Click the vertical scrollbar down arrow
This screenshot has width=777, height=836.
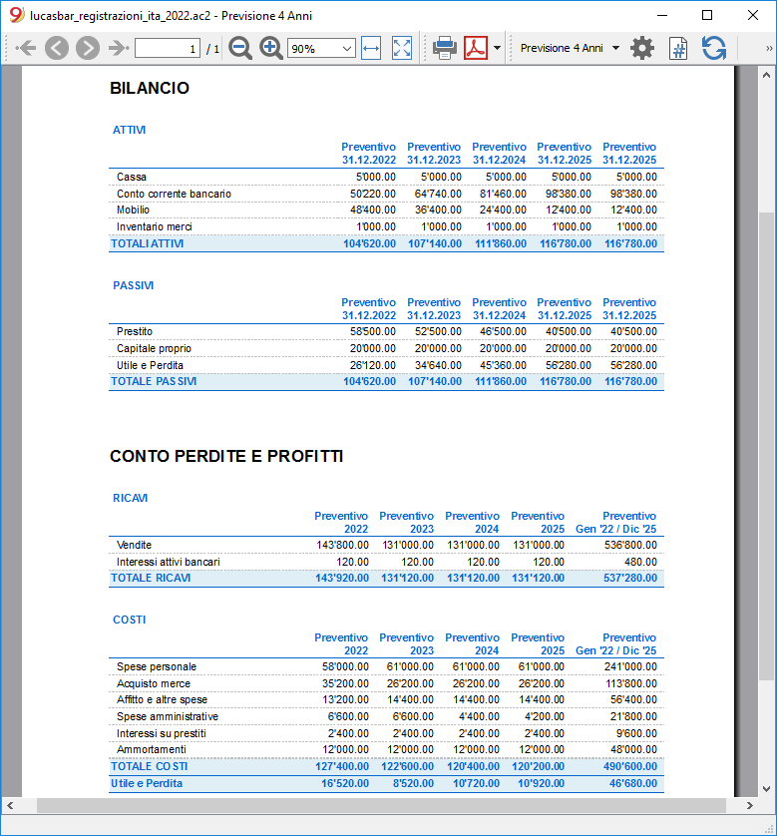coord(766,789)
